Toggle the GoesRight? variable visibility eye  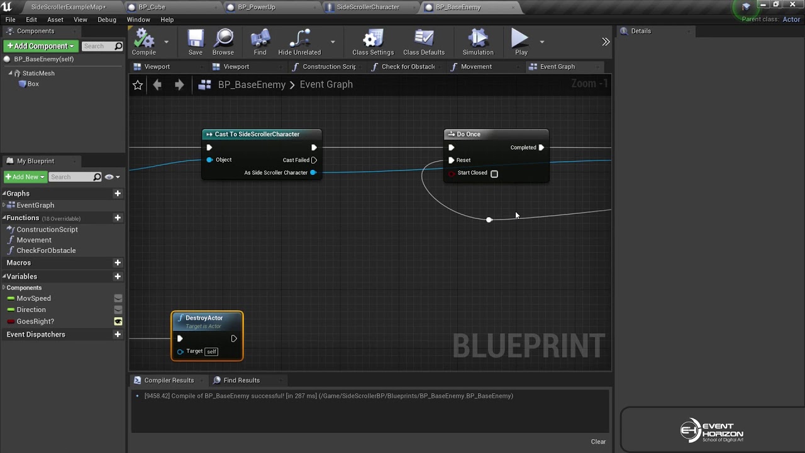(x=118, y=322)
